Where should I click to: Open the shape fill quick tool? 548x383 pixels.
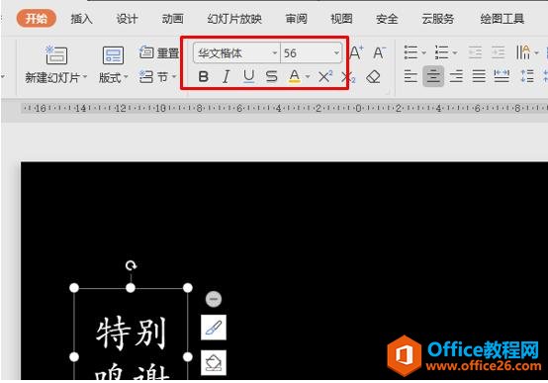click(214, 362)
